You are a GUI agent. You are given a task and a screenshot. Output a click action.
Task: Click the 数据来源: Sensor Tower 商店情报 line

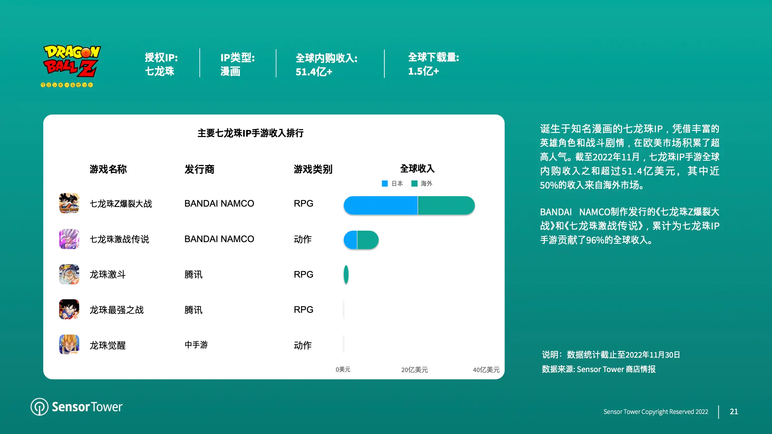click(599, 369)
